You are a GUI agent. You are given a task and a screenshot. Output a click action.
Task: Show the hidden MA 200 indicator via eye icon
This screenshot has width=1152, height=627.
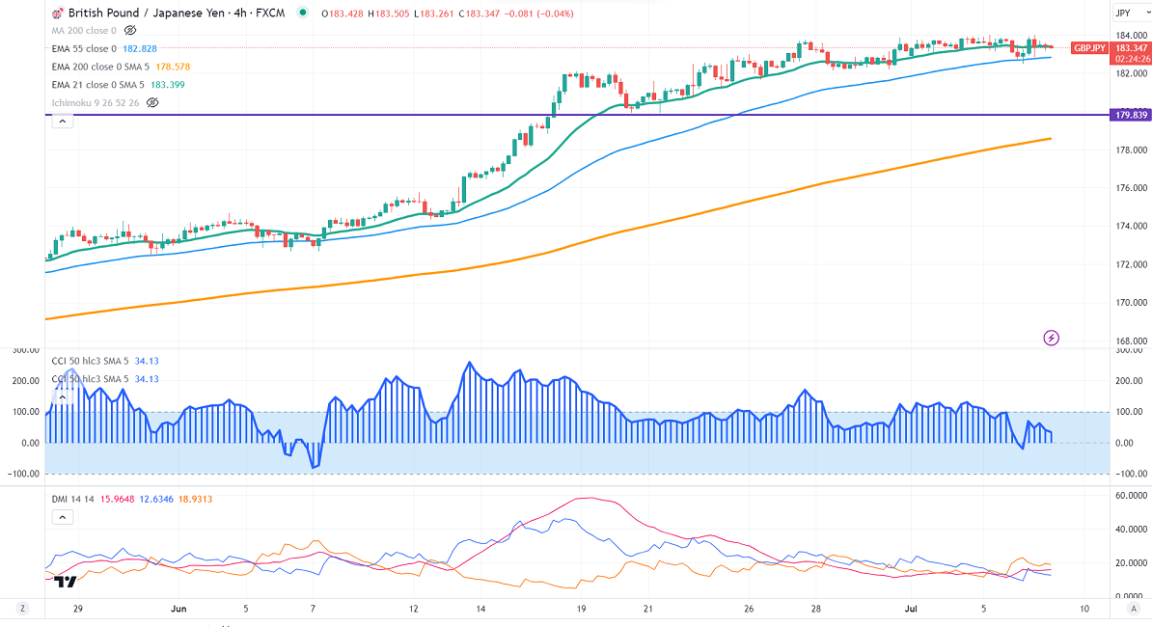[x=130, y=30]
